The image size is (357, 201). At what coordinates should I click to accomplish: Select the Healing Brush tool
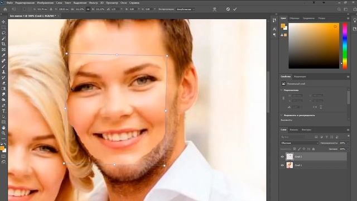pos(3,61)
